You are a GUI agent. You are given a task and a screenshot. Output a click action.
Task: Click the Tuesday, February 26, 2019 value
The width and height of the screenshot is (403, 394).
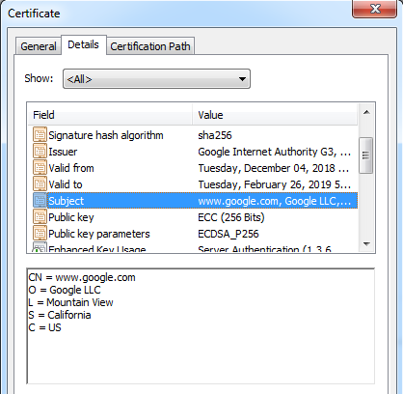[275, 184]
